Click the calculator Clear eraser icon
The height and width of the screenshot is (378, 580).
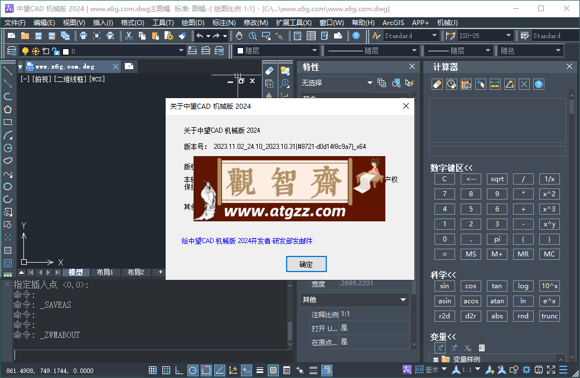pyautogui.click(x=437, y=84)
